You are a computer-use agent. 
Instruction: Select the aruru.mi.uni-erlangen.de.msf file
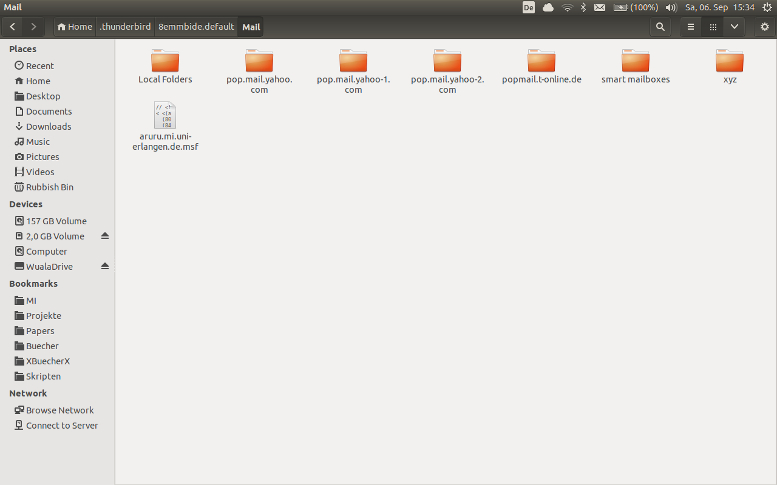click(x=165, y=116)
